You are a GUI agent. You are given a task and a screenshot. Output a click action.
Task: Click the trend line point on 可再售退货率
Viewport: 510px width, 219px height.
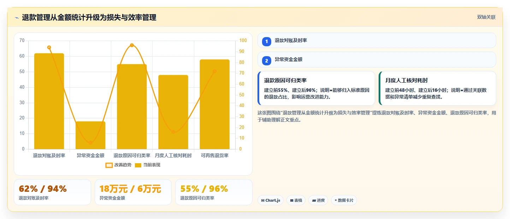(214, 71)
